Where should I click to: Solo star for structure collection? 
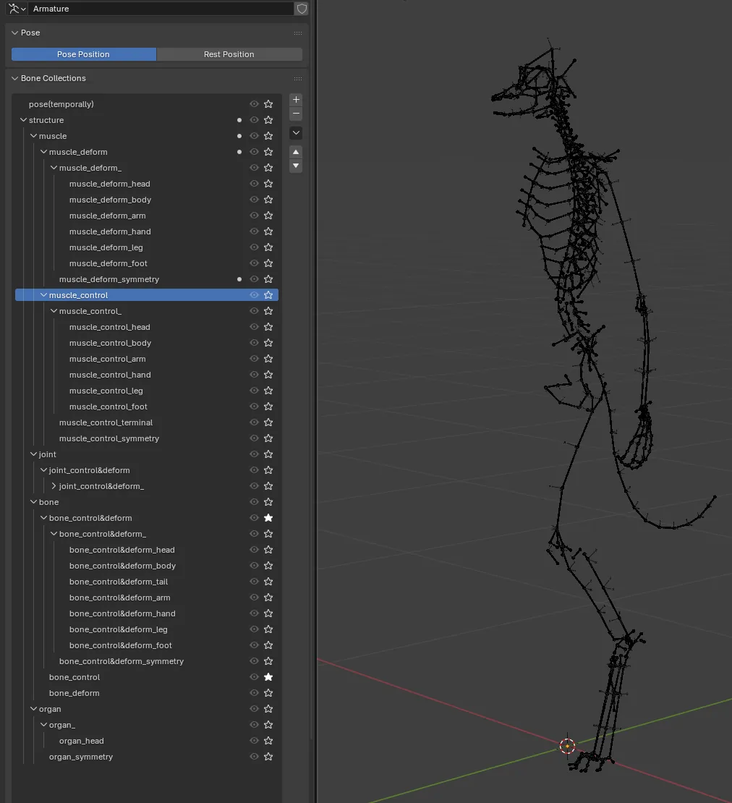[268, 120]
